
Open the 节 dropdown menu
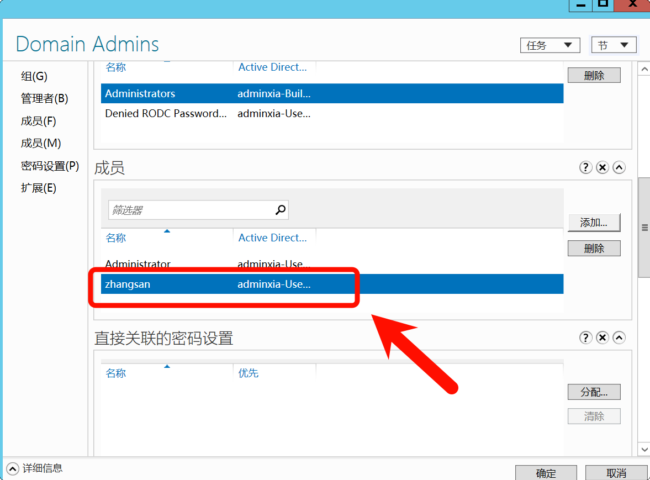(x=614, y=45)
